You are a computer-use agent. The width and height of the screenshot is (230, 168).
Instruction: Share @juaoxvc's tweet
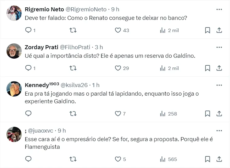219,159
